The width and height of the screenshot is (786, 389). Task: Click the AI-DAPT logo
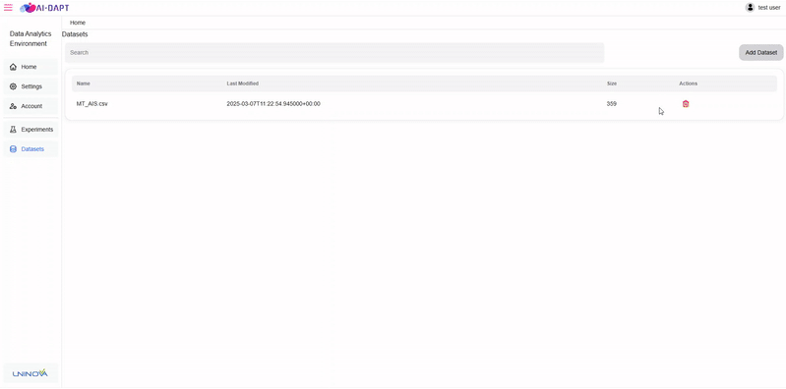(44, 8)
